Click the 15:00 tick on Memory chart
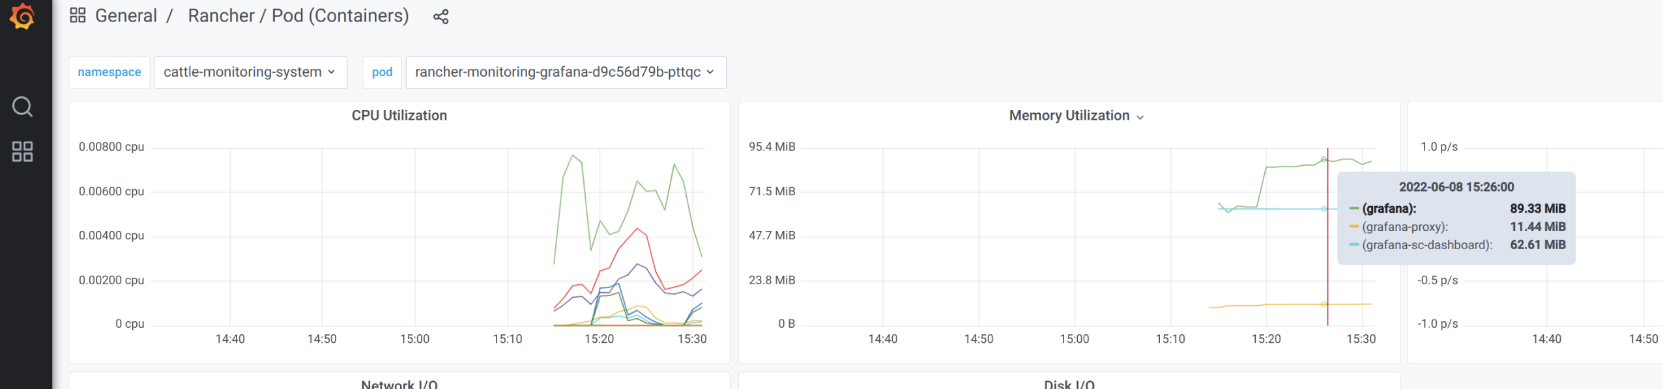This screenshot has width=1663, height=389. pos(1074,339)
